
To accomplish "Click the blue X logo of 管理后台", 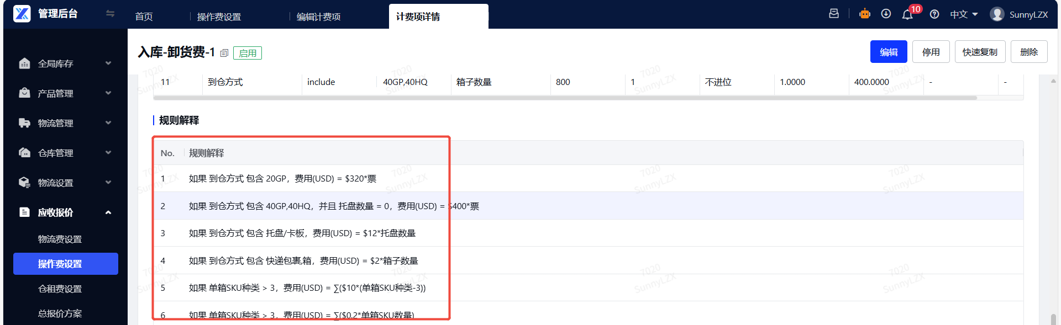I will click(22, 13).
